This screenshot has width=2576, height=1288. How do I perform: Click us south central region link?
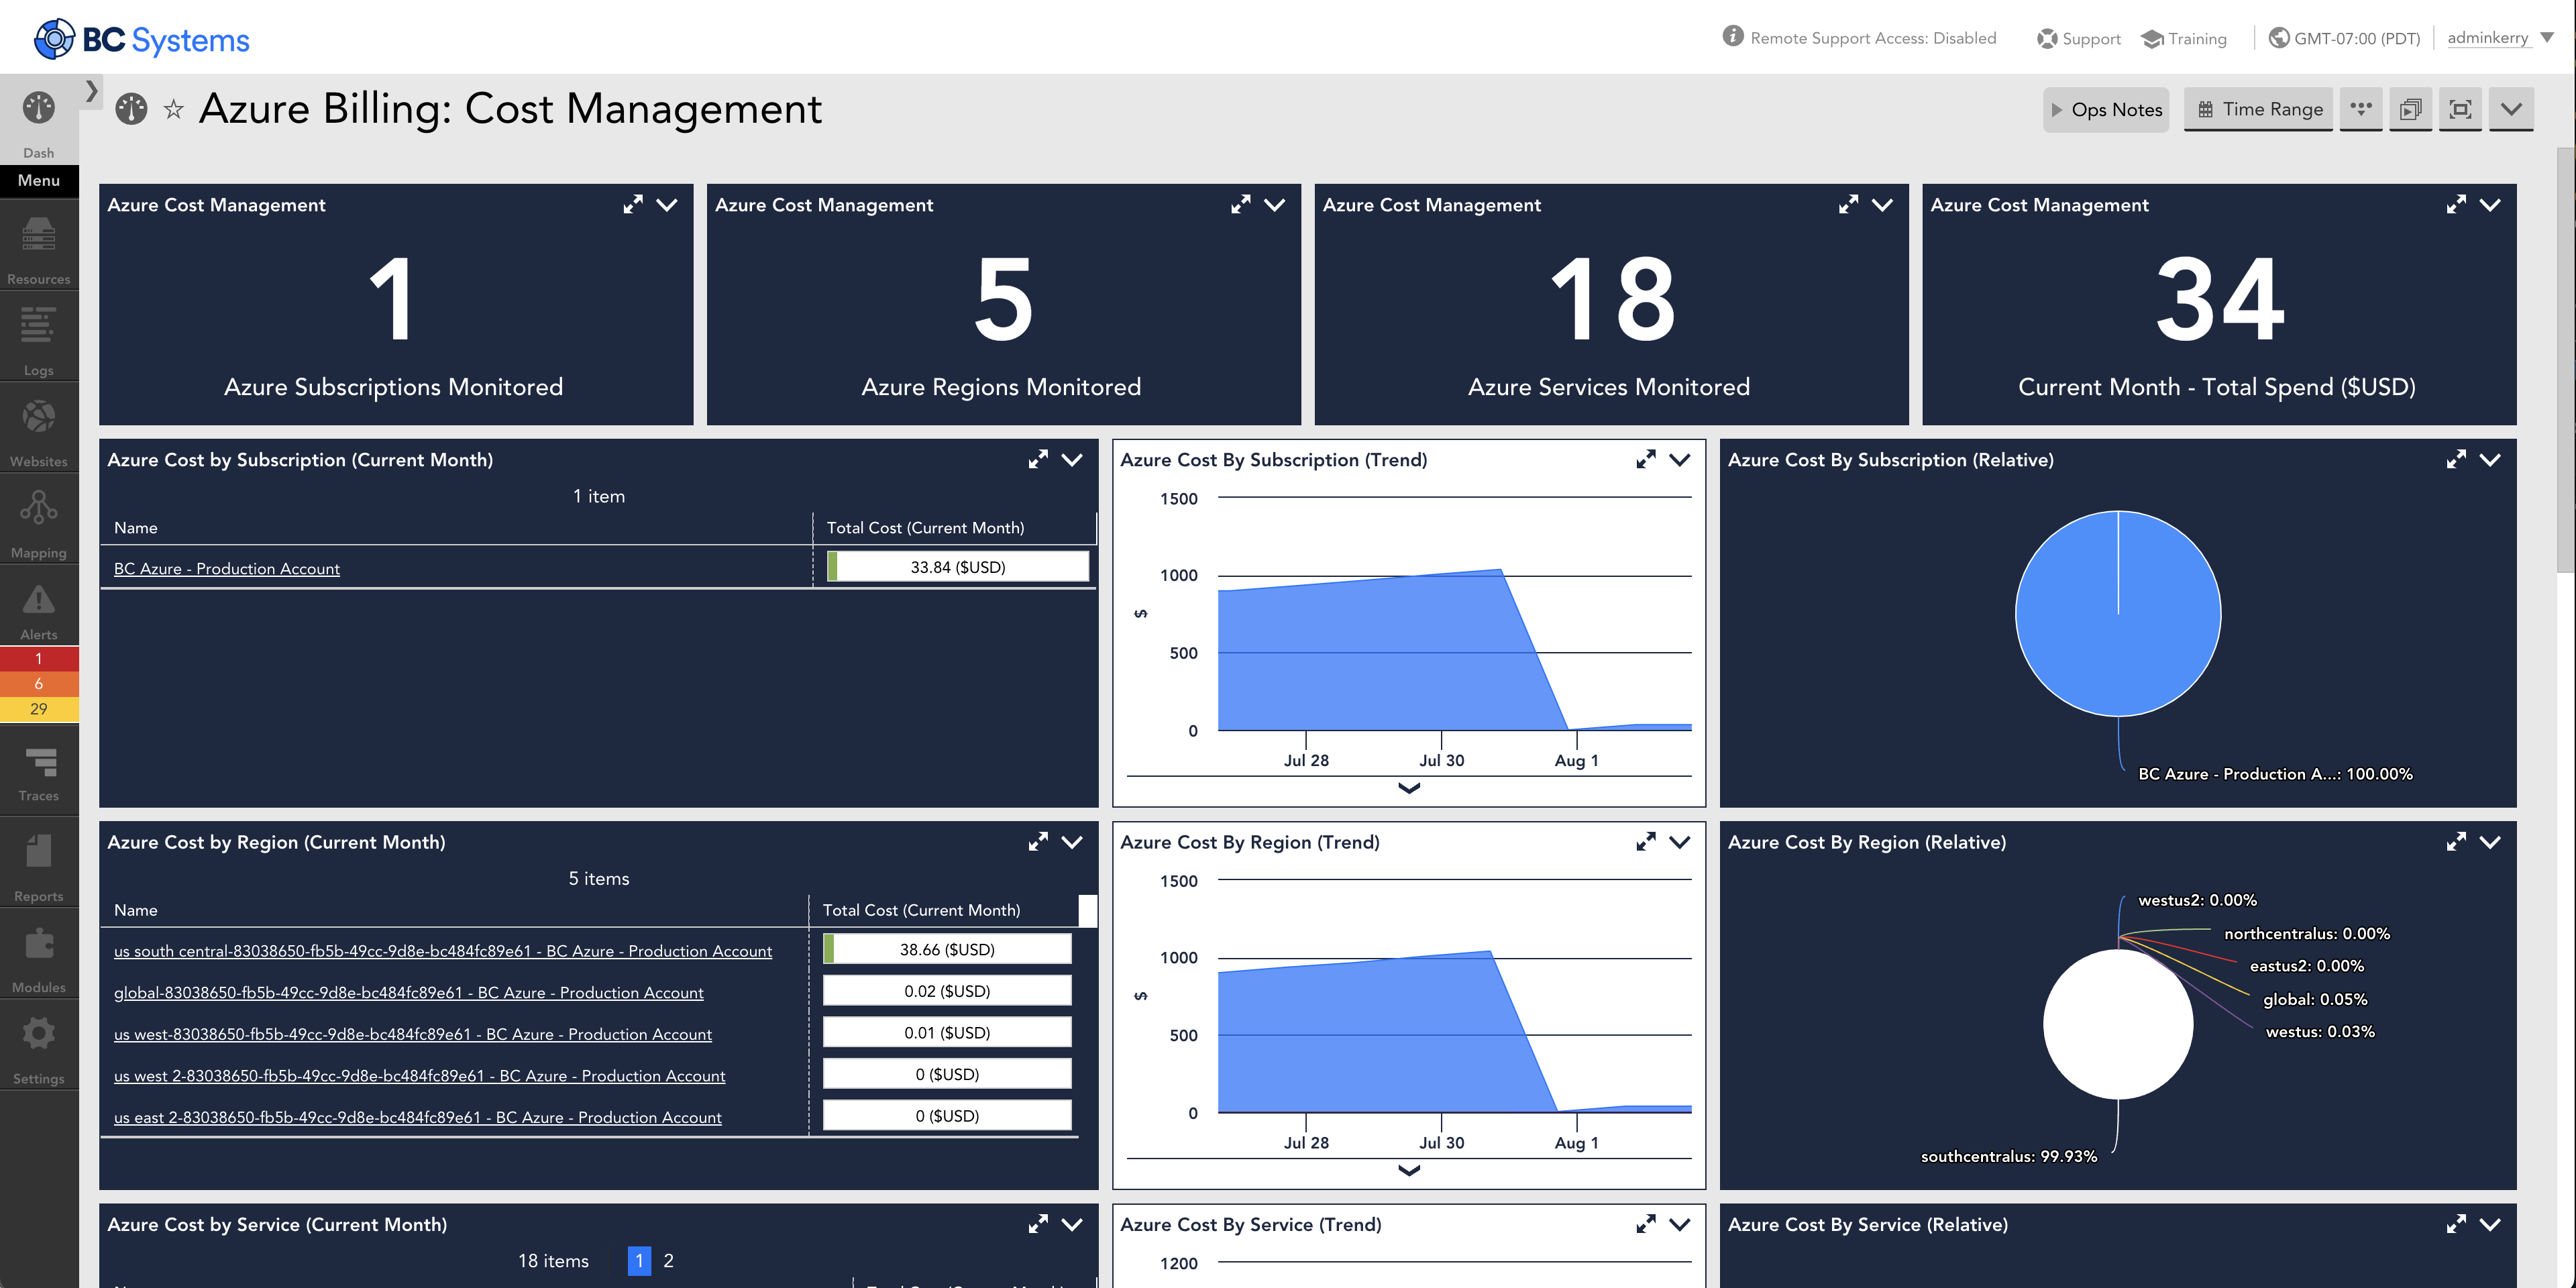(x=442, y=950)
